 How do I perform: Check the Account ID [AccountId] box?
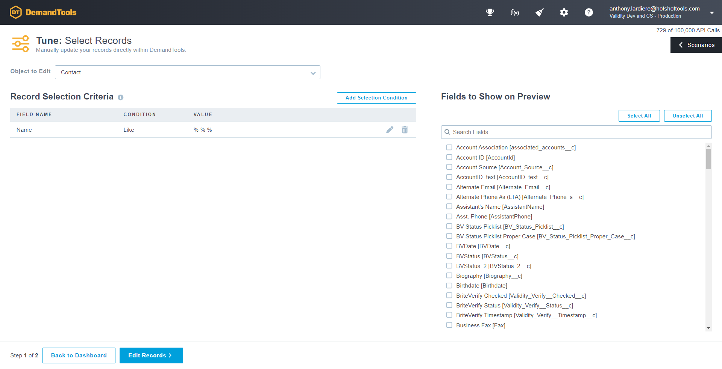449,157
